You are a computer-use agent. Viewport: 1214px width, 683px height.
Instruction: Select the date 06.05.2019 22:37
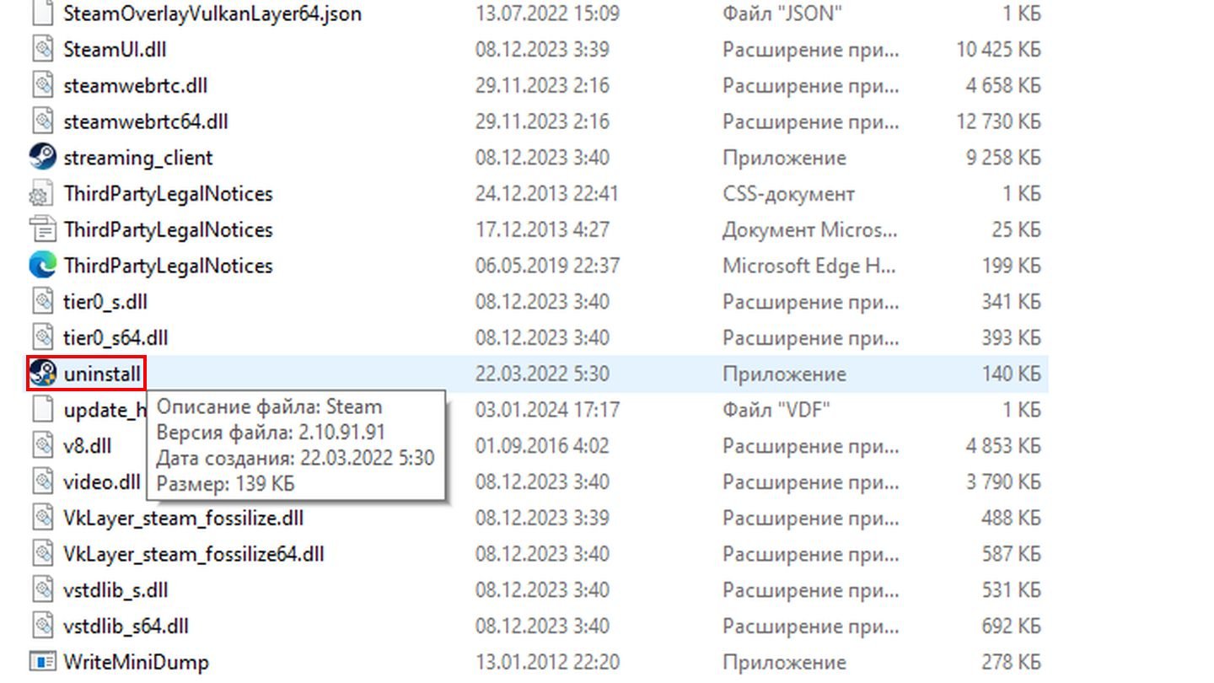pos(546,266)
